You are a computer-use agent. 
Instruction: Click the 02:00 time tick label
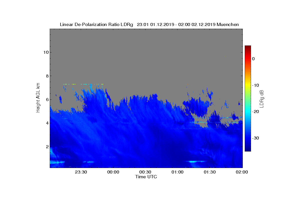242,172
